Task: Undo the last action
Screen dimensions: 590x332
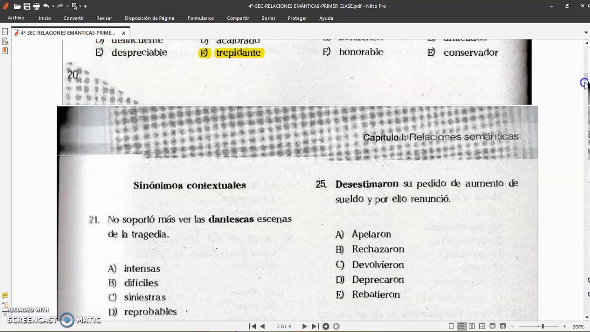Action: 46,6
